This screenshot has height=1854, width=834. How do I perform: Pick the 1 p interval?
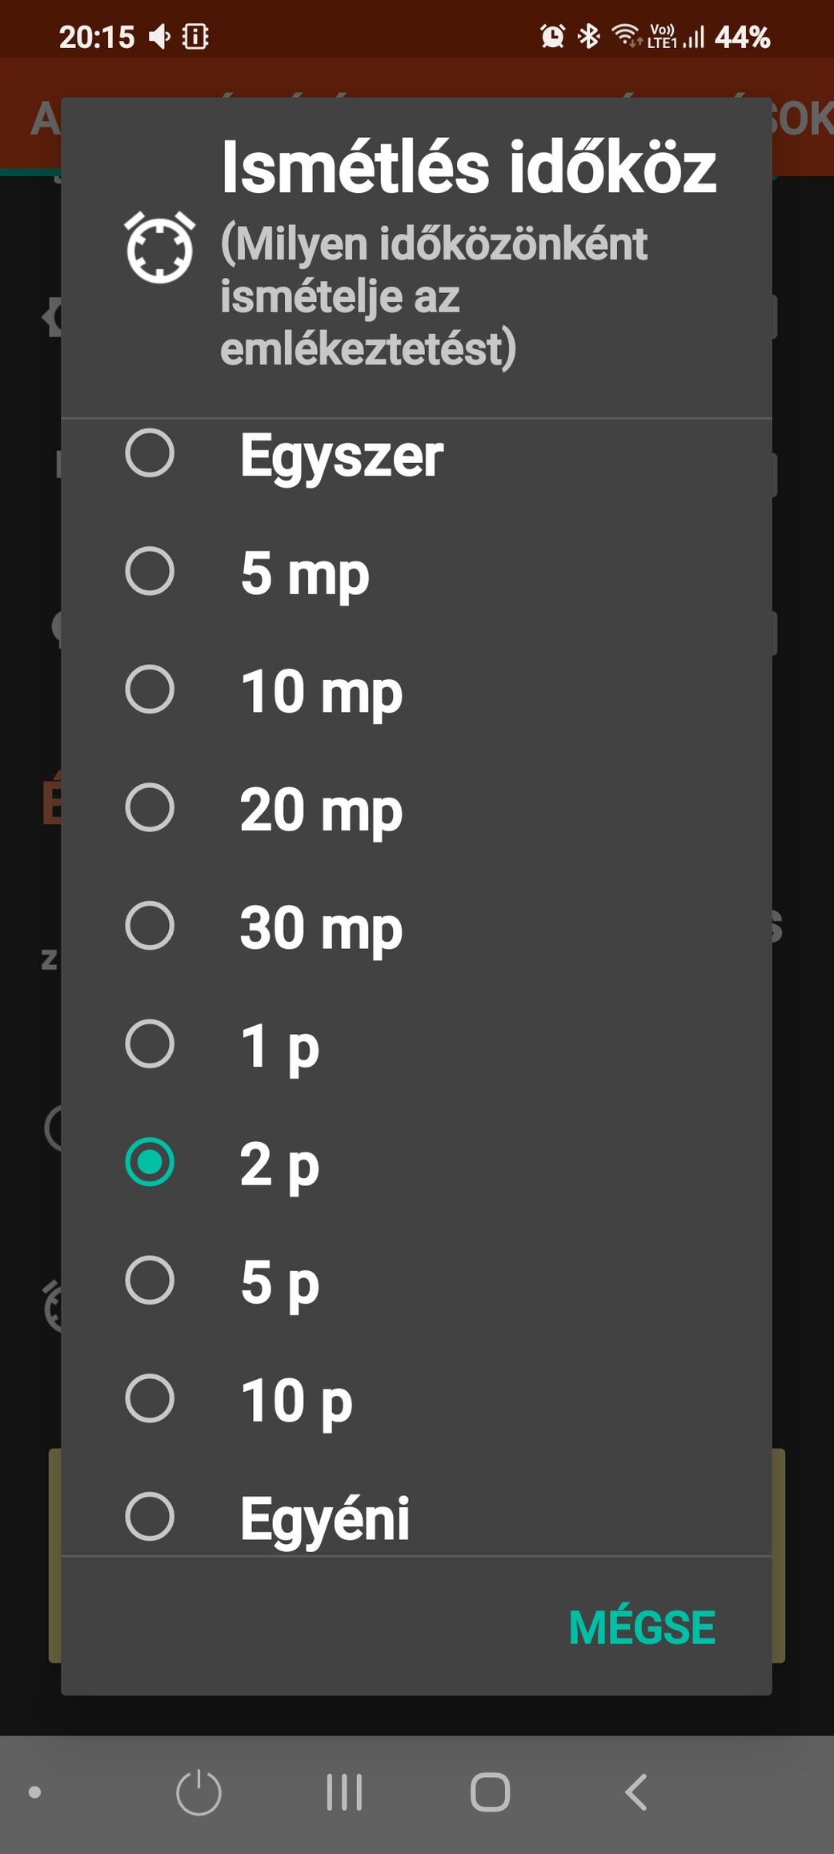(x=416, y=1044)
